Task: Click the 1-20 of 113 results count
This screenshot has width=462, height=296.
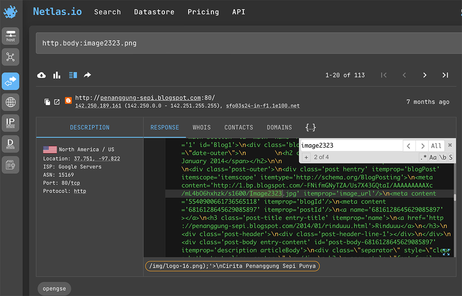Action: pyautogui.click(x=345, y=75)
